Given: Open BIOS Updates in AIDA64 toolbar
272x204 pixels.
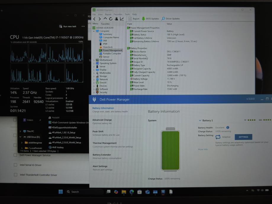Looking at the screenshot, I should point(150,19).
